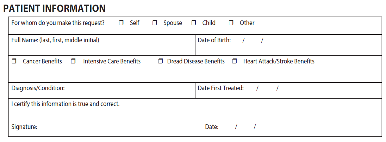Check Intensive Care Benefits box
The height and width of the screenshot is (142, 386).
73,61
